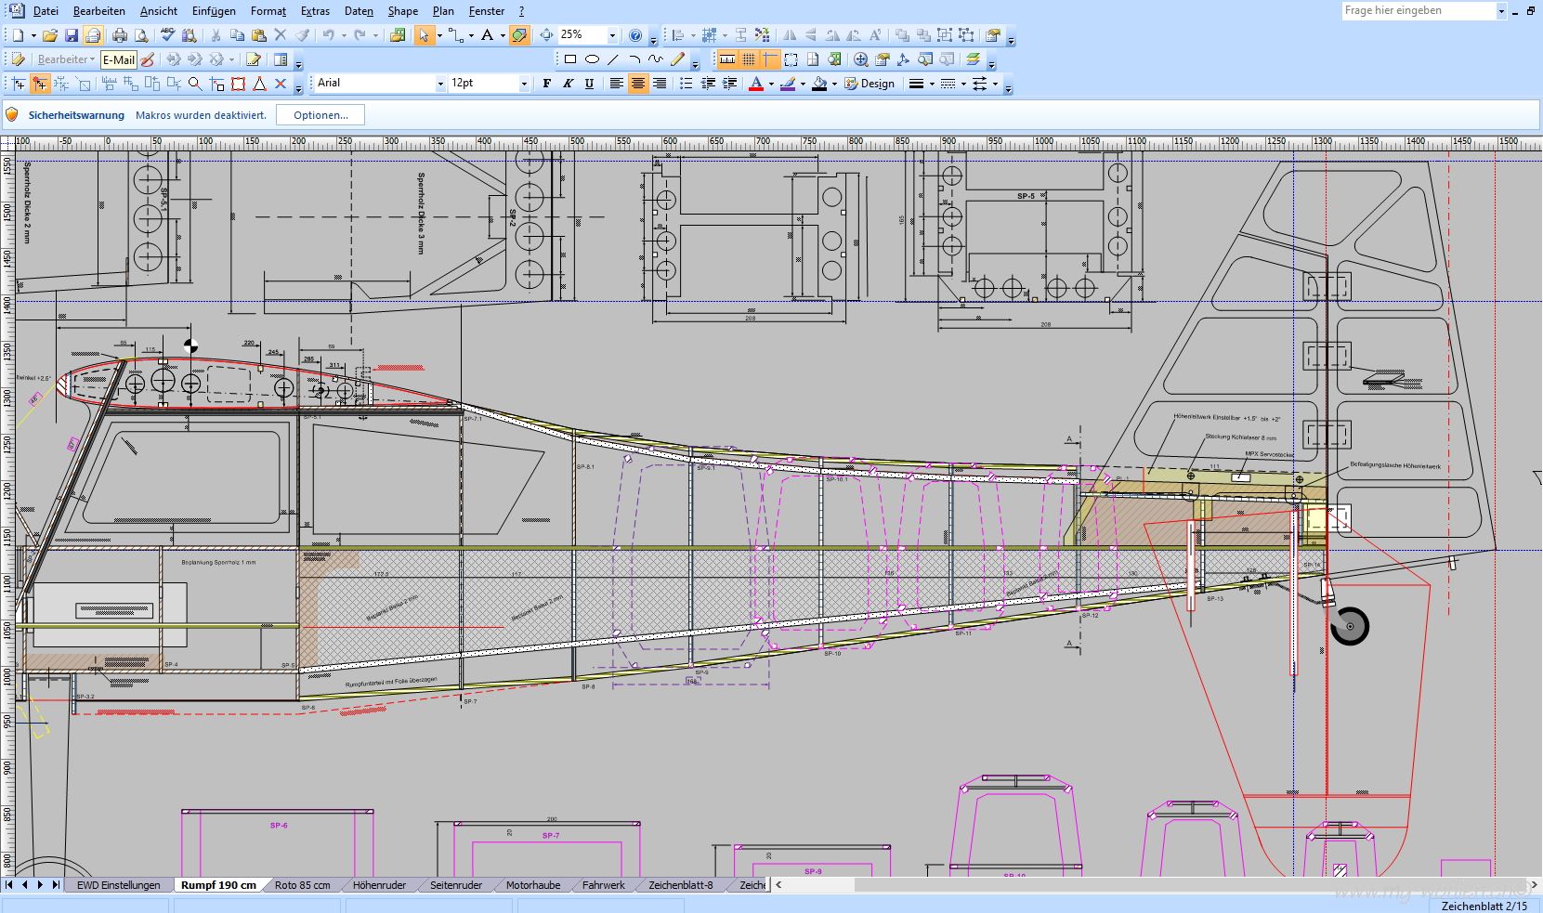1543x913 pixels.
Task: Click the Copy icon
Action: [237, 35]
